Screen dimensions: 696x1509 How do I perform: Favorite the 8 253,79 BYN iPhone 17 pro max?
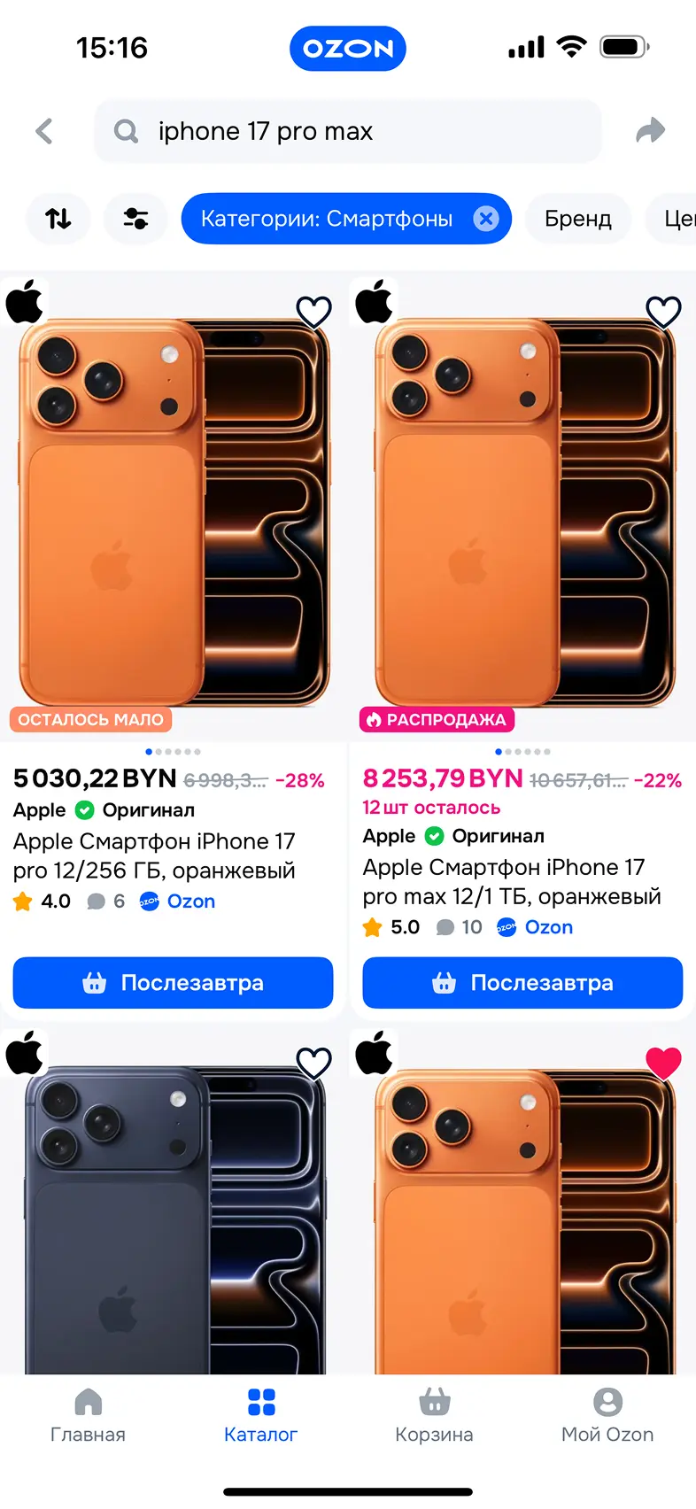click(663, 312)
